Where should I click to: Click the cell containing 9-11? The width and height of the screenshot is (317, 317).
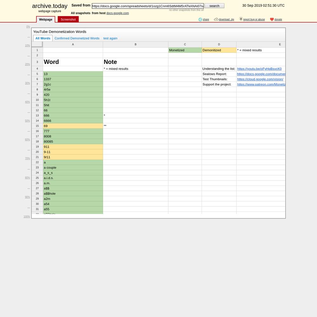[73, 152]
